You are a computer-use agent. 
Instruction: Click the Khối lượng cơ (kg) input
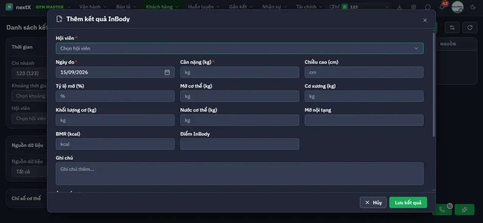[x=115, y=120]
